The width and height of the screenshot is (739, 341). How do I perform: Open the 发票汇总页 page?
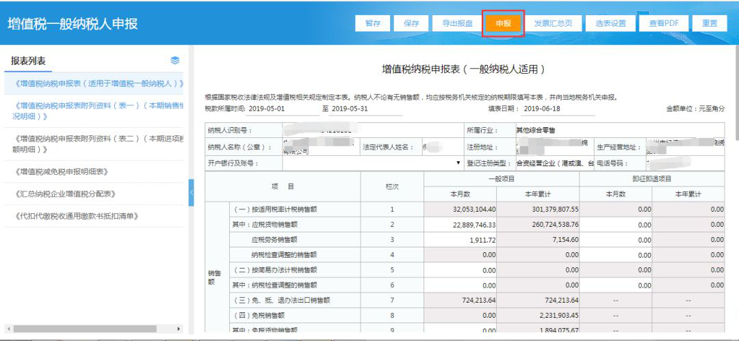[554, 23]
